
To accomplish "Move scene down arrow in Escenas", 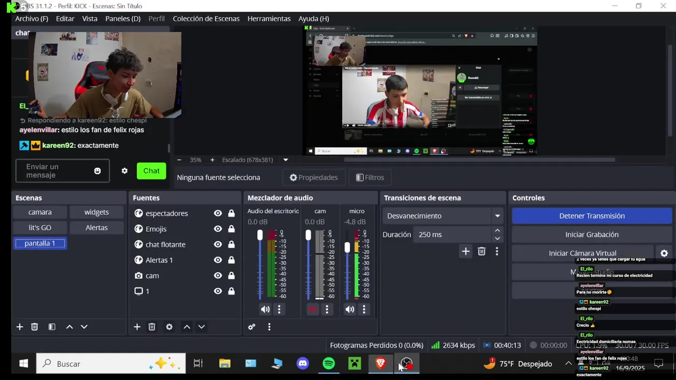I will [x=84, y=327].
